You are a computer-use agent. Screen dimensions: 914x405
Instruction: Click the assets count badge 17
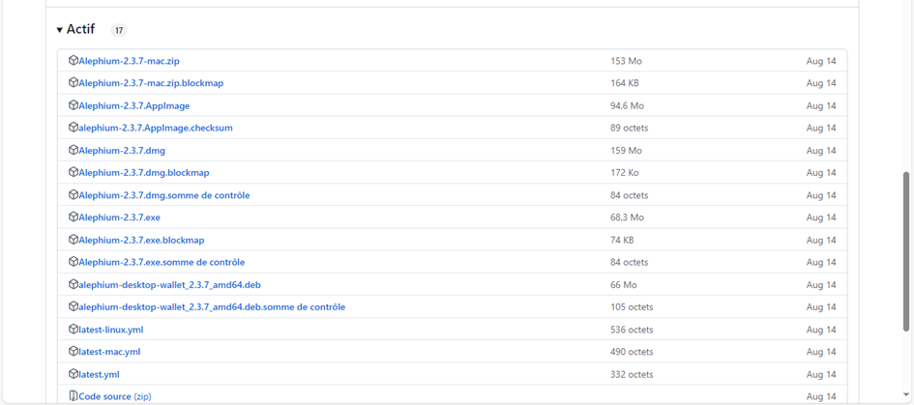point(119,30)
